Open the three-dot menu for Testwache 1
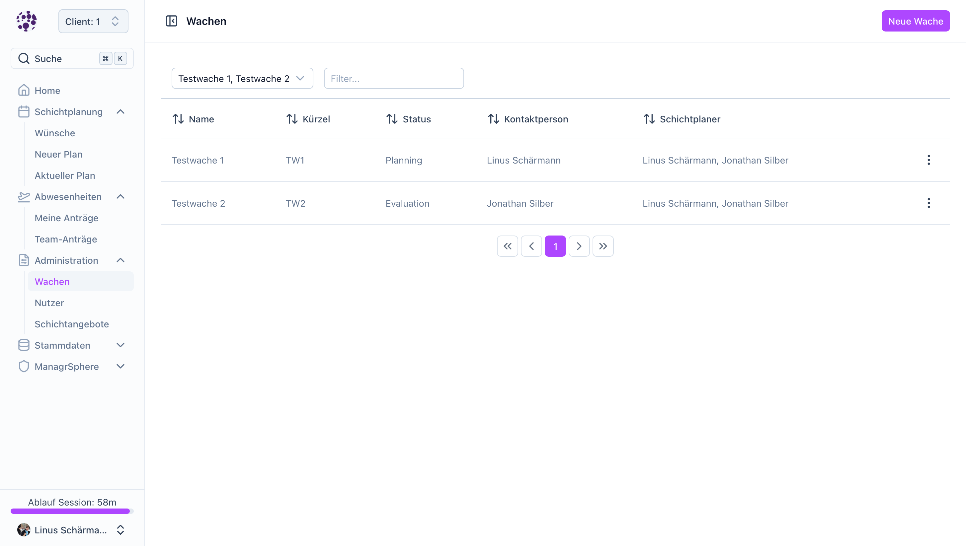This screenshot has width=966, height=546. point(928,160)
